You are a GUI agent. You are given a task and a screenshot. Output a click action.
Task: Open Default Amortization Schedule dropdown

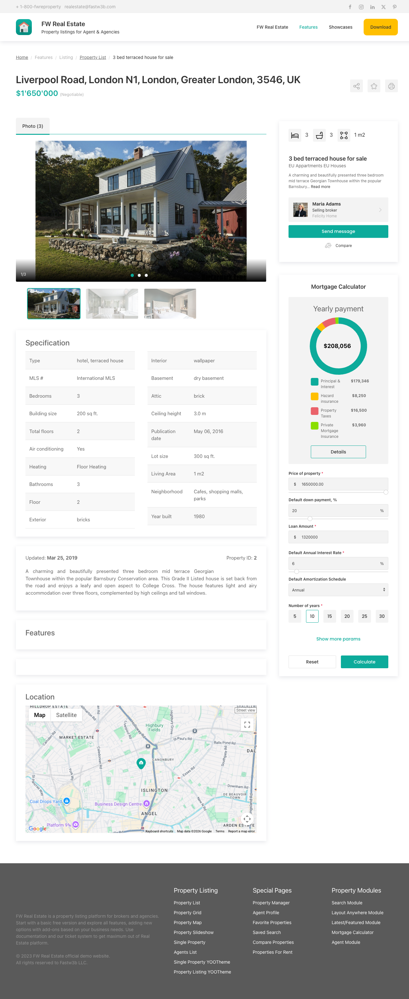click(338, 590)
